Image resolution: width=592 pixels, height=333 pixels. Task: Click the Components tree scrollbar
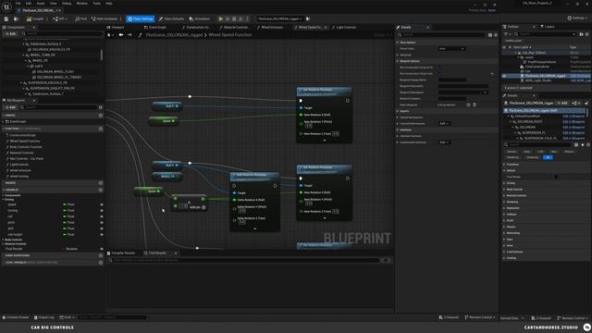coord(101,55)
